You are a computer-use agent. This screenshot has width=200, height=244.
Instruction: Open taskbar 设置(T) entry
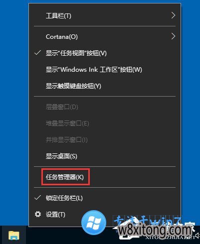(105, 215)
